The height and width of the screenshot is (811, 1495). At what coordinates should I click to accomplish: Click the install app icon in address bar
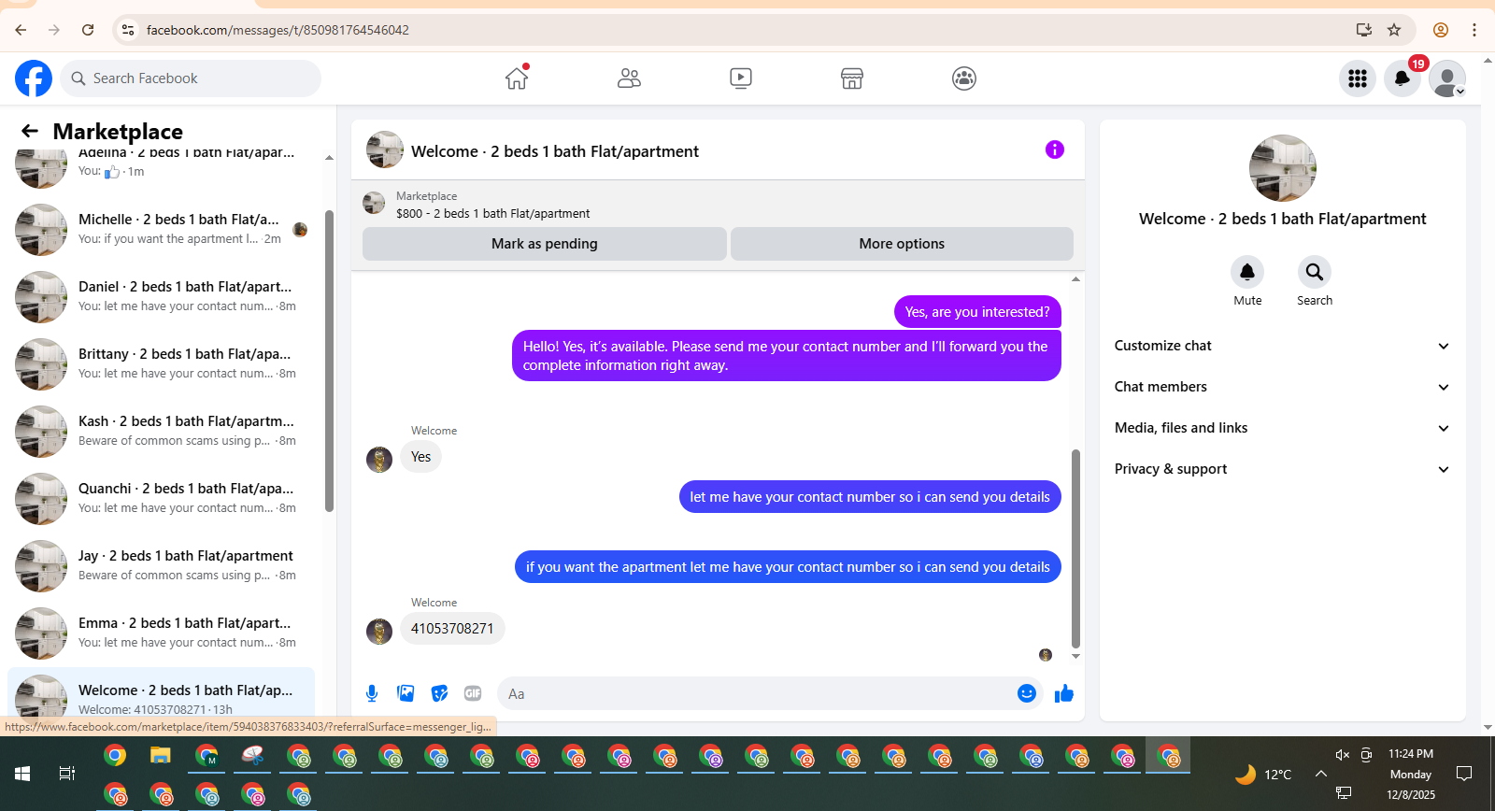pyautogui.click(x=1364, y=30)
